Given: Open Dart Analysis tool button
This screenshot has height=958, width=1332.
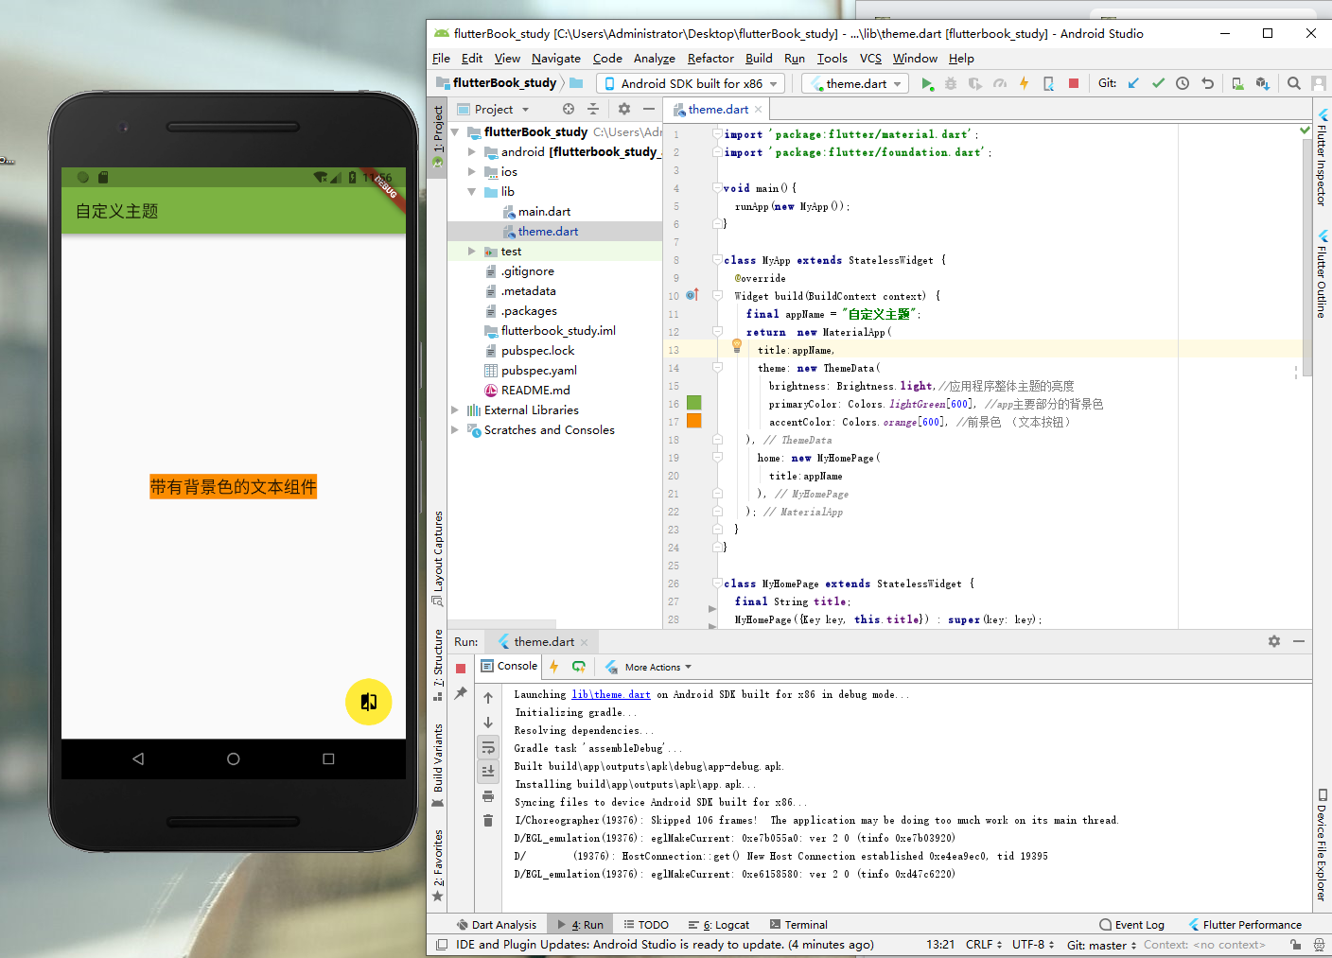Looking at the screenshot, I should click(x=497, y=925).
